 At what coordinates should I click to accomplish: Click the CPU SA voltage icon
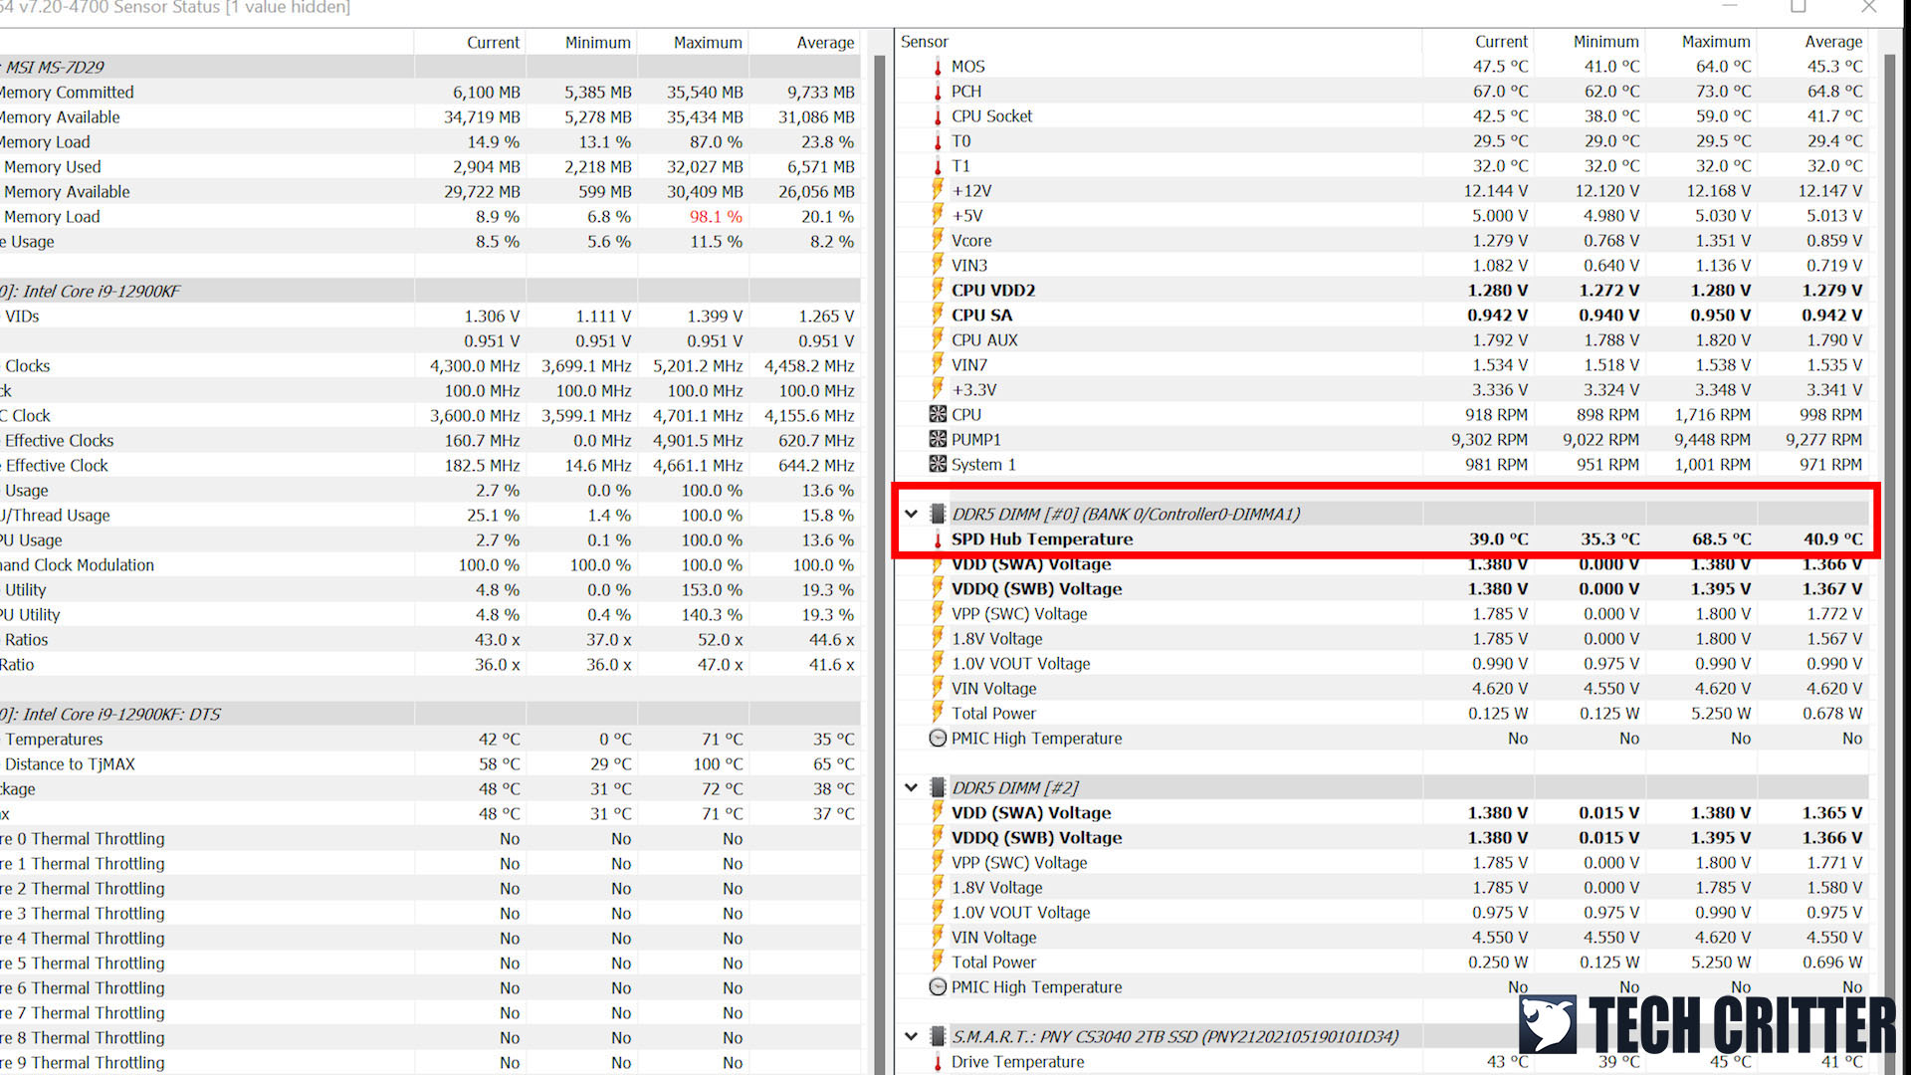pos(938,315)
